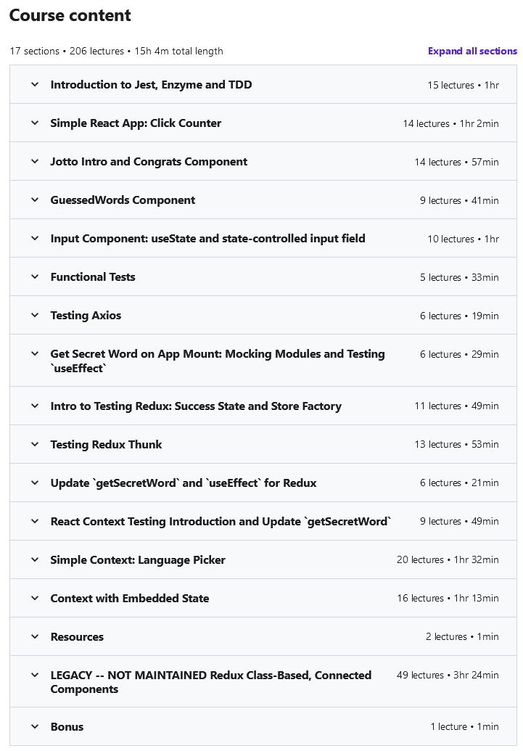Open the GuessedWords Component chevron arrow

(x=34, y=200)
